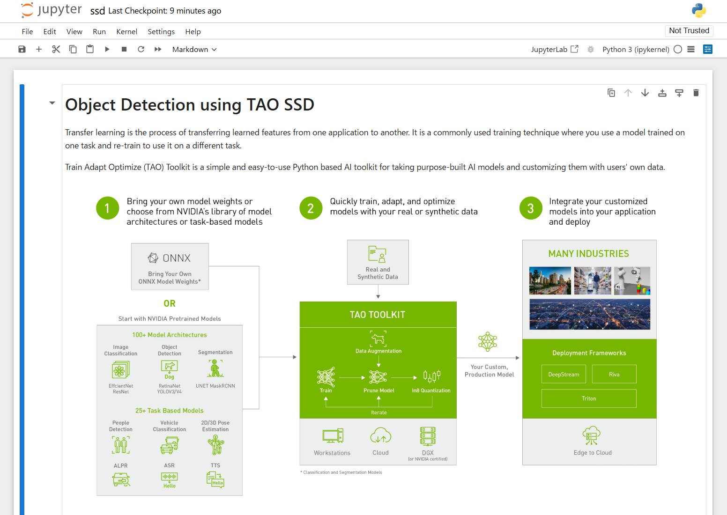
Task: Rename the notebook title ssd
Action: click(97, 11)
